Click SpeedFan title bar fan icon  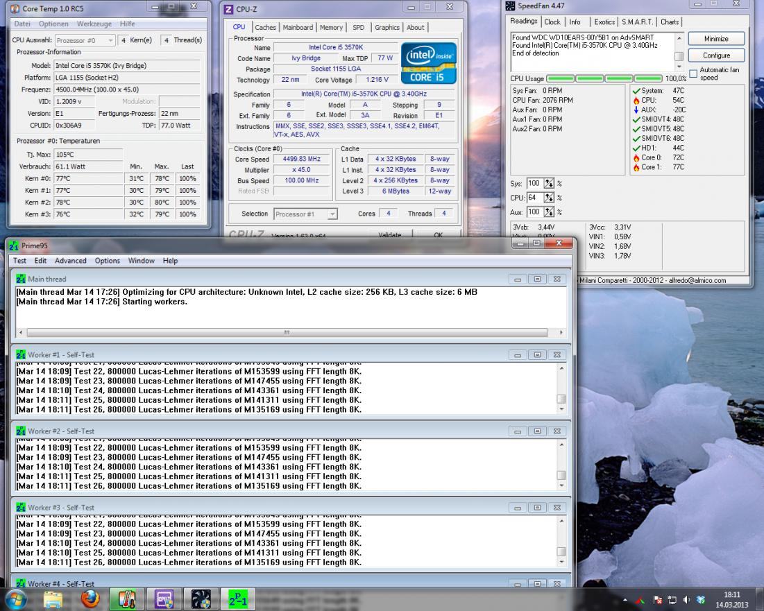click(x=511, y=6)
